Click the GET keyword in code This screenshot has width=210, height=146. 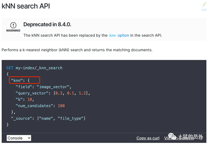10,68
